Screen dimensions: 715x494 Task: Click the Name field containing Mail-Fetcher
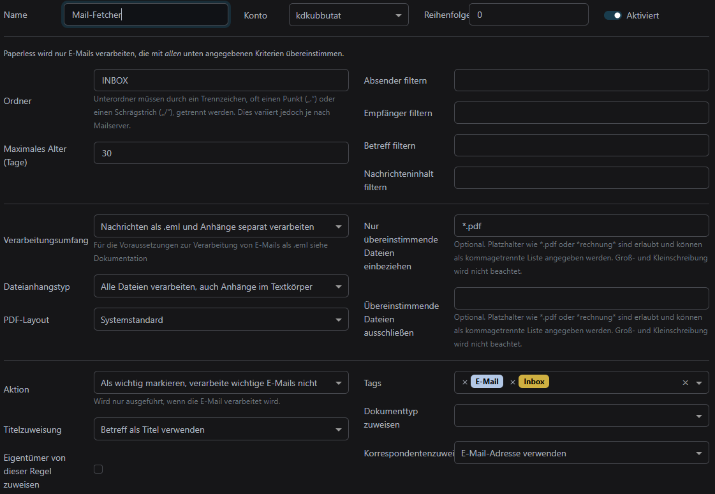tap(145, 15)
